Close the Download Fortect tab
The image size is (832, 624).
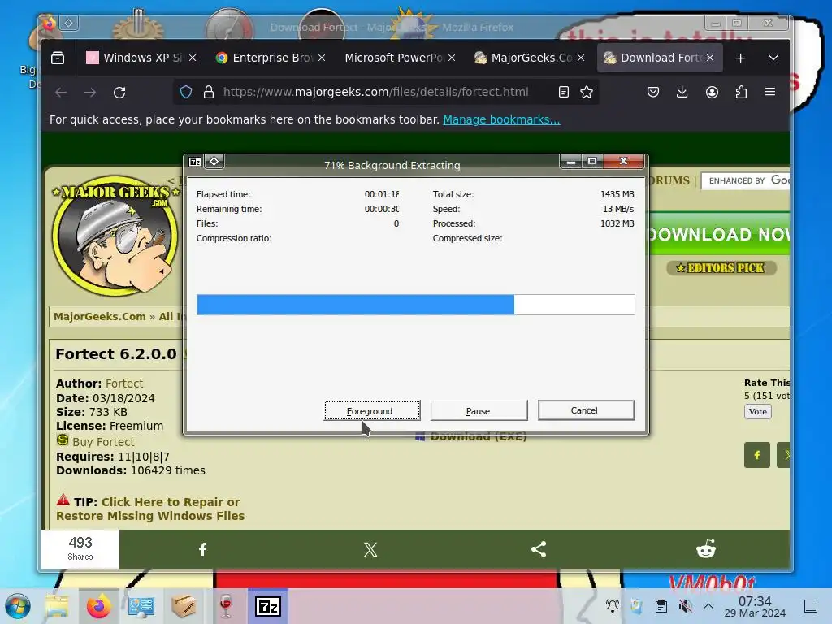coord(710,58)
